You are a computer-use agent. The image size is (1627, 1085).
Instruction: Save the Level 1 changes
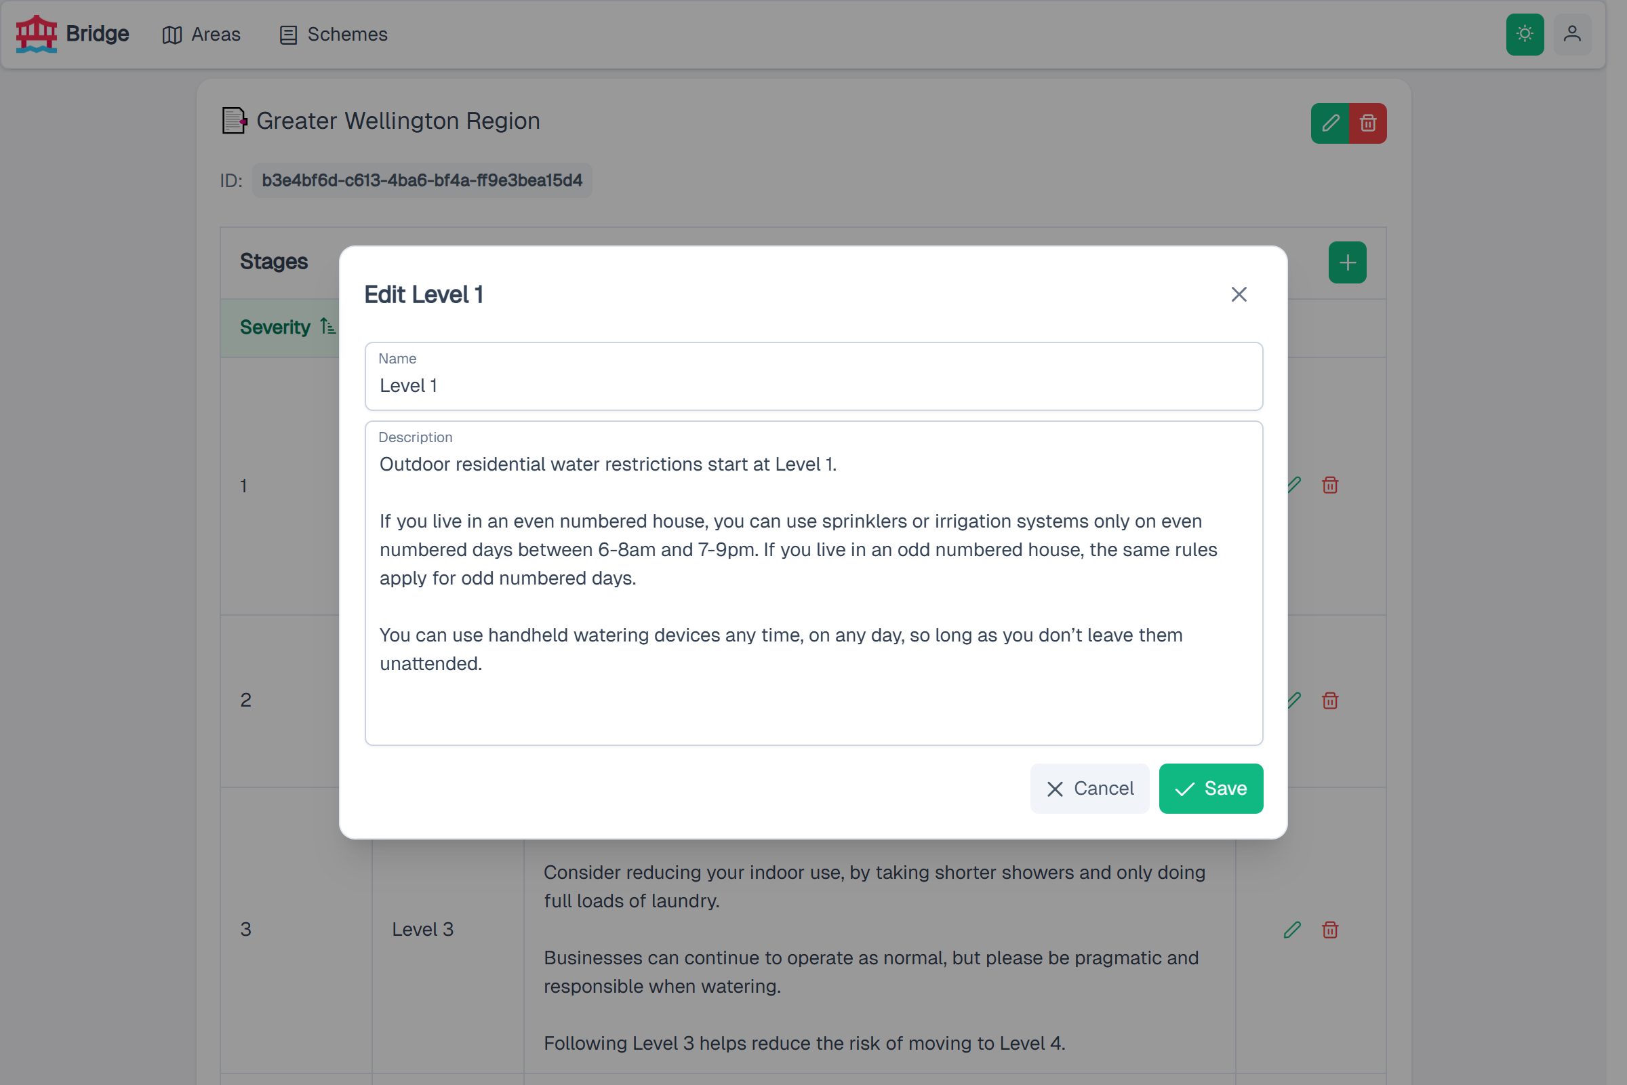[x=1211, y=788]
